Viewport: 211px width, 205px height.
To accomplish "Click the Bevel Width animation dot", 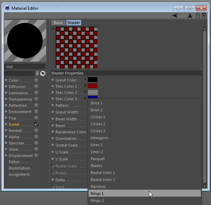I will tap(53, 119).
